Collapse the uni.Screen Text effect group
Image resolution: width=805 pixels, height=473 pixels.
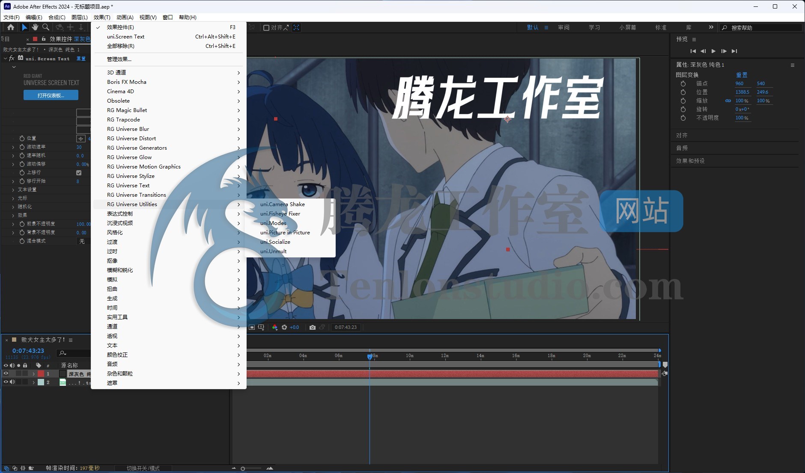[x=5, y=59]
